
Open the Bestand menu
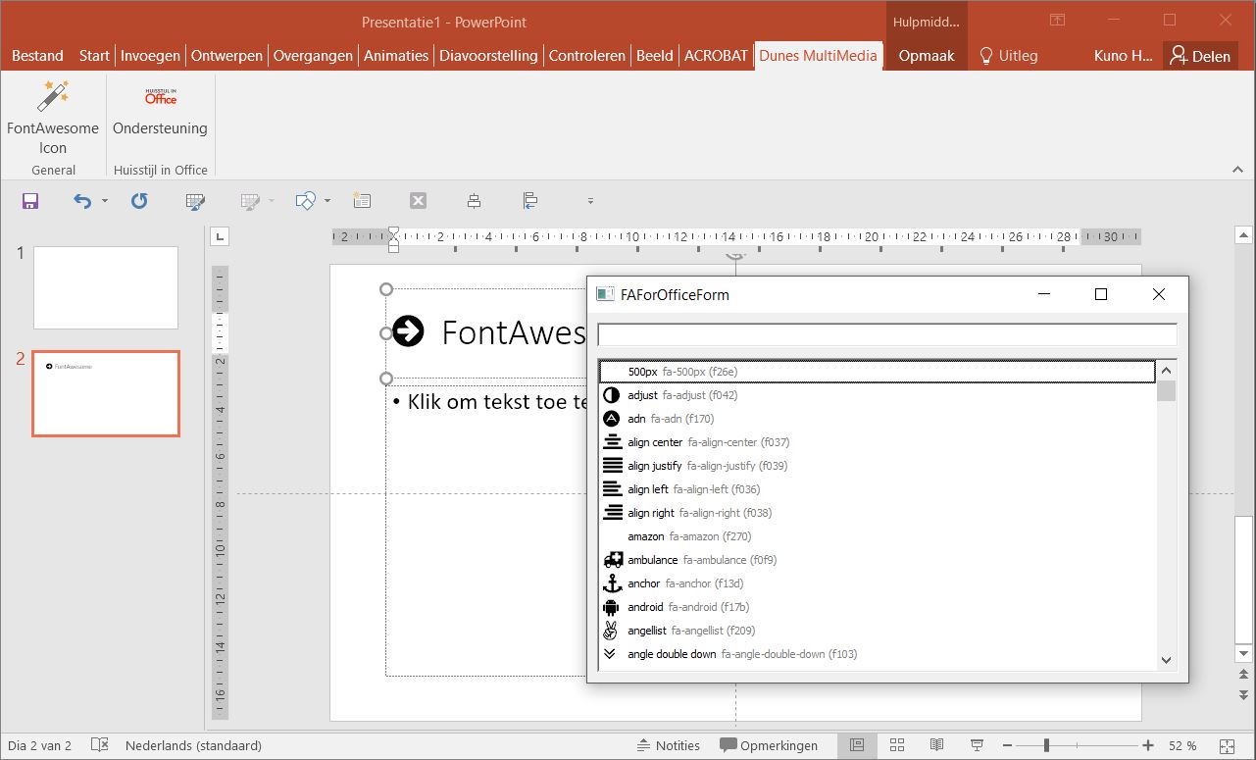tap(37, 56)
